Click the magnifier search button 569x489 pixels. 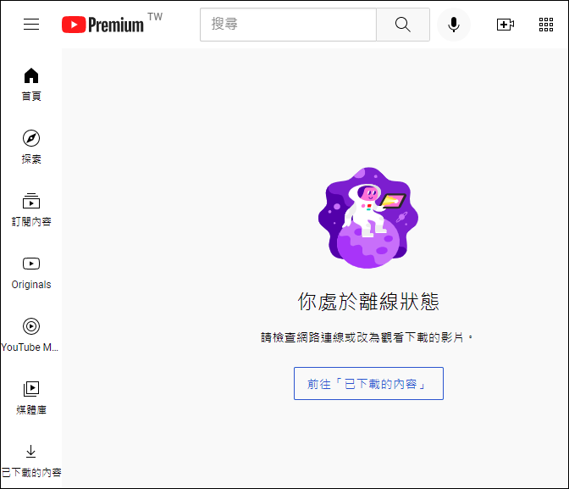pyautogui.click(x=403, y=25)
